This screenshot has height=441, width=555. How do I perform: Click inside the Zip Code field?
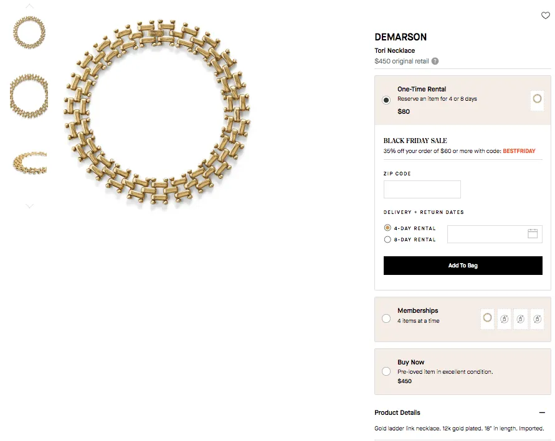click(x=422, y=189)
